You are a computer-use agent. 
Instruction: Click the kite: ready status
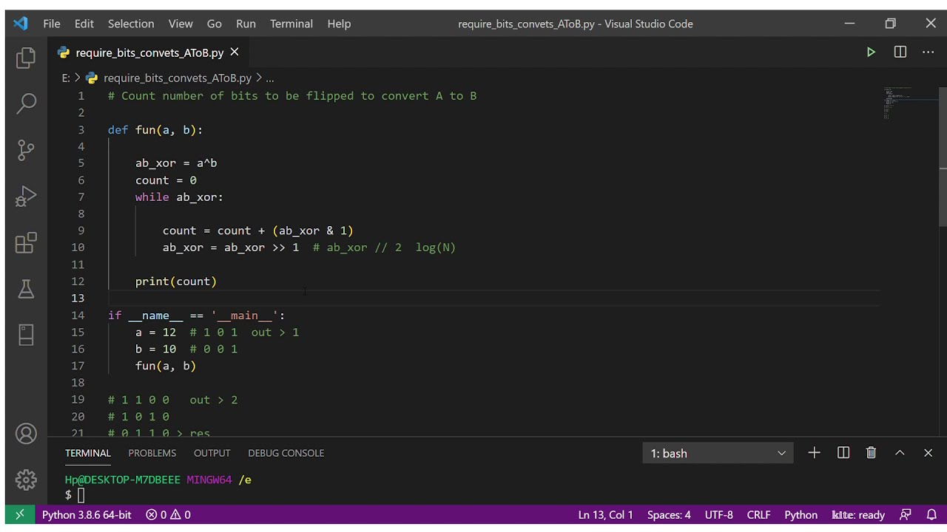click(x=858, y=515)
